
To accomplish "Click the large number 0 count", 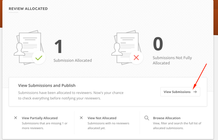I will point(158,44).
